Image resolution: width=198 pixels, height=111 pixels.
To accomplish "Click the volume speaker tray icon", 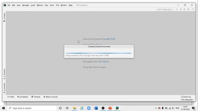I will pyautogui.click(x=173, y=108).
